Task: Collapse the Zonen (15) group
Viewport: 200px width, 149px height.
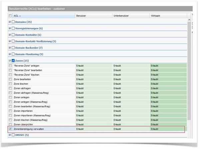Action: tap(10, 60)
